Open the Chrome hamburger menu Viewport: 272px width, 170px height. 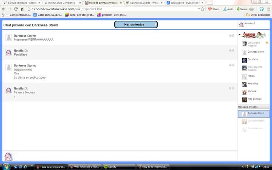coord(269,9)
